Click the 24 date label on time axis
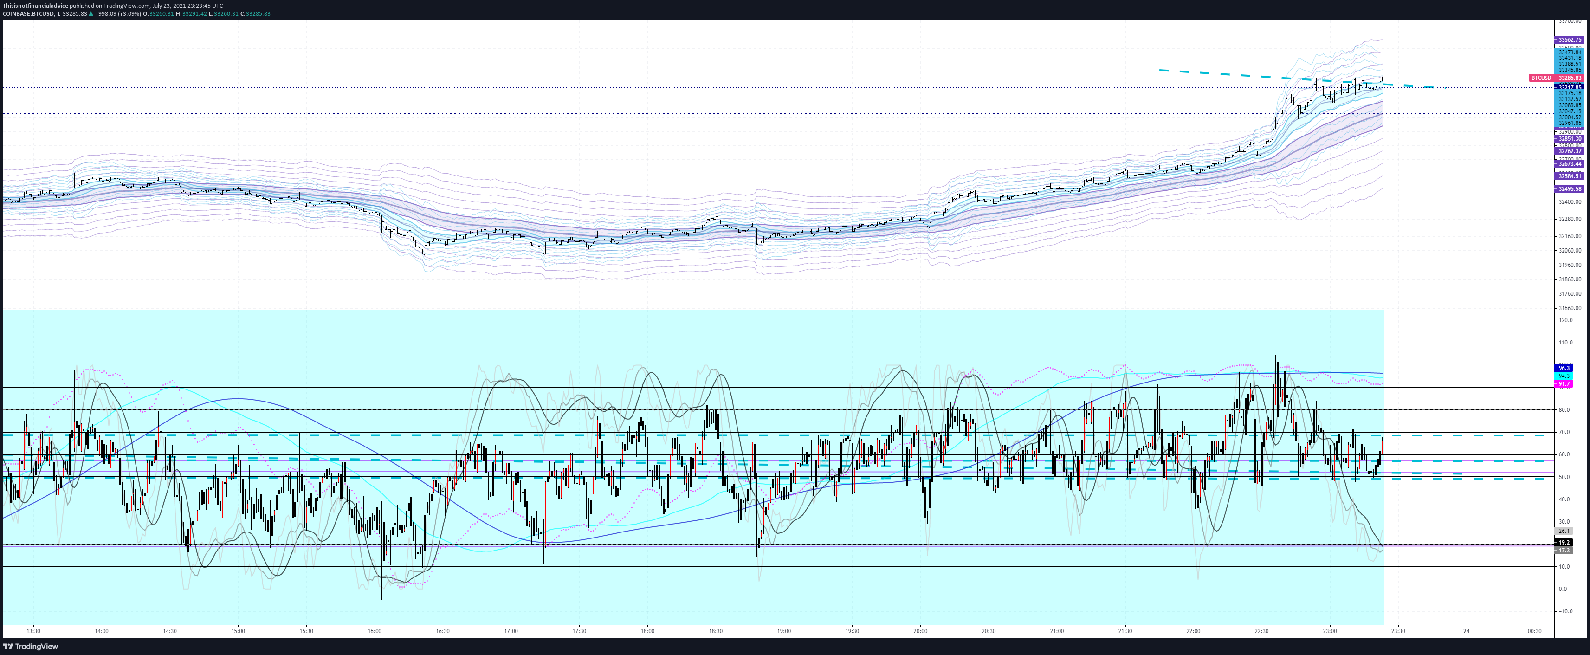The image size is (1590, 655). point(1467,631)
